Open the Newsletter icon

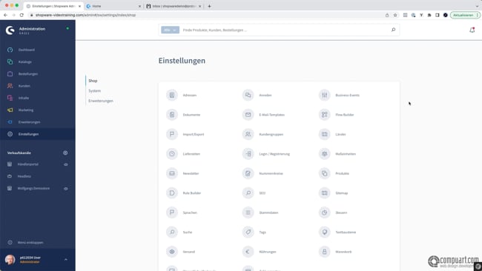coord(172,173)
